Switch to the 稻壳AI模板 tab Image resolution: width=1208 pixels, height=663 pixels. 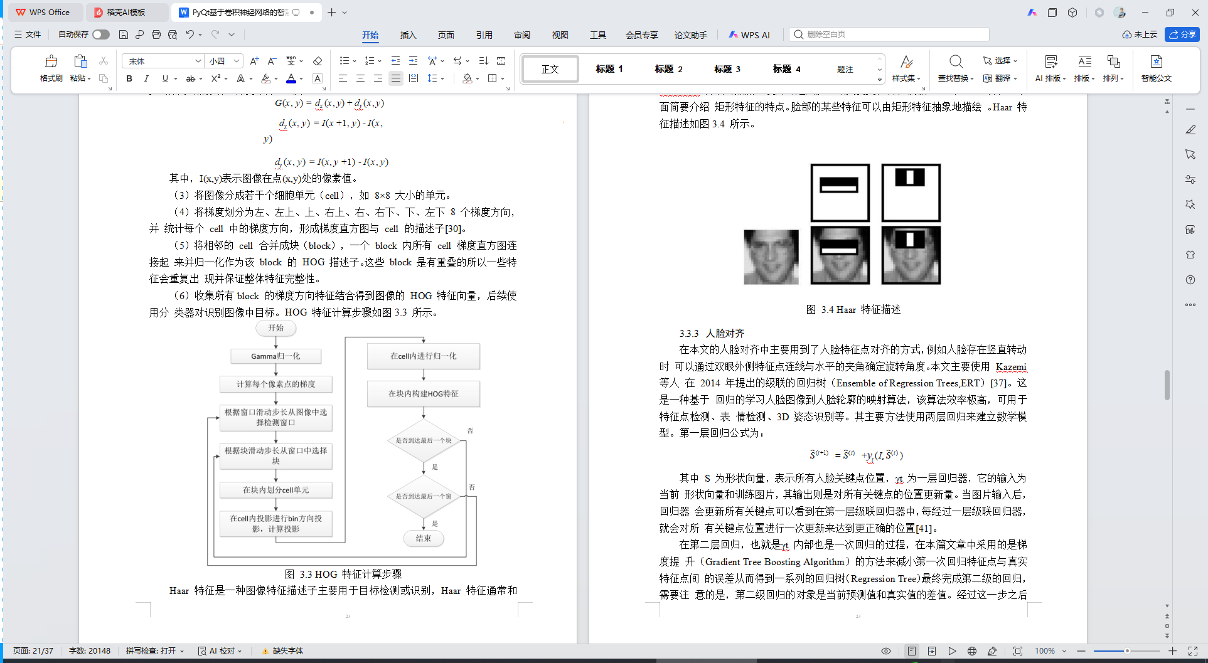point(126,13)
